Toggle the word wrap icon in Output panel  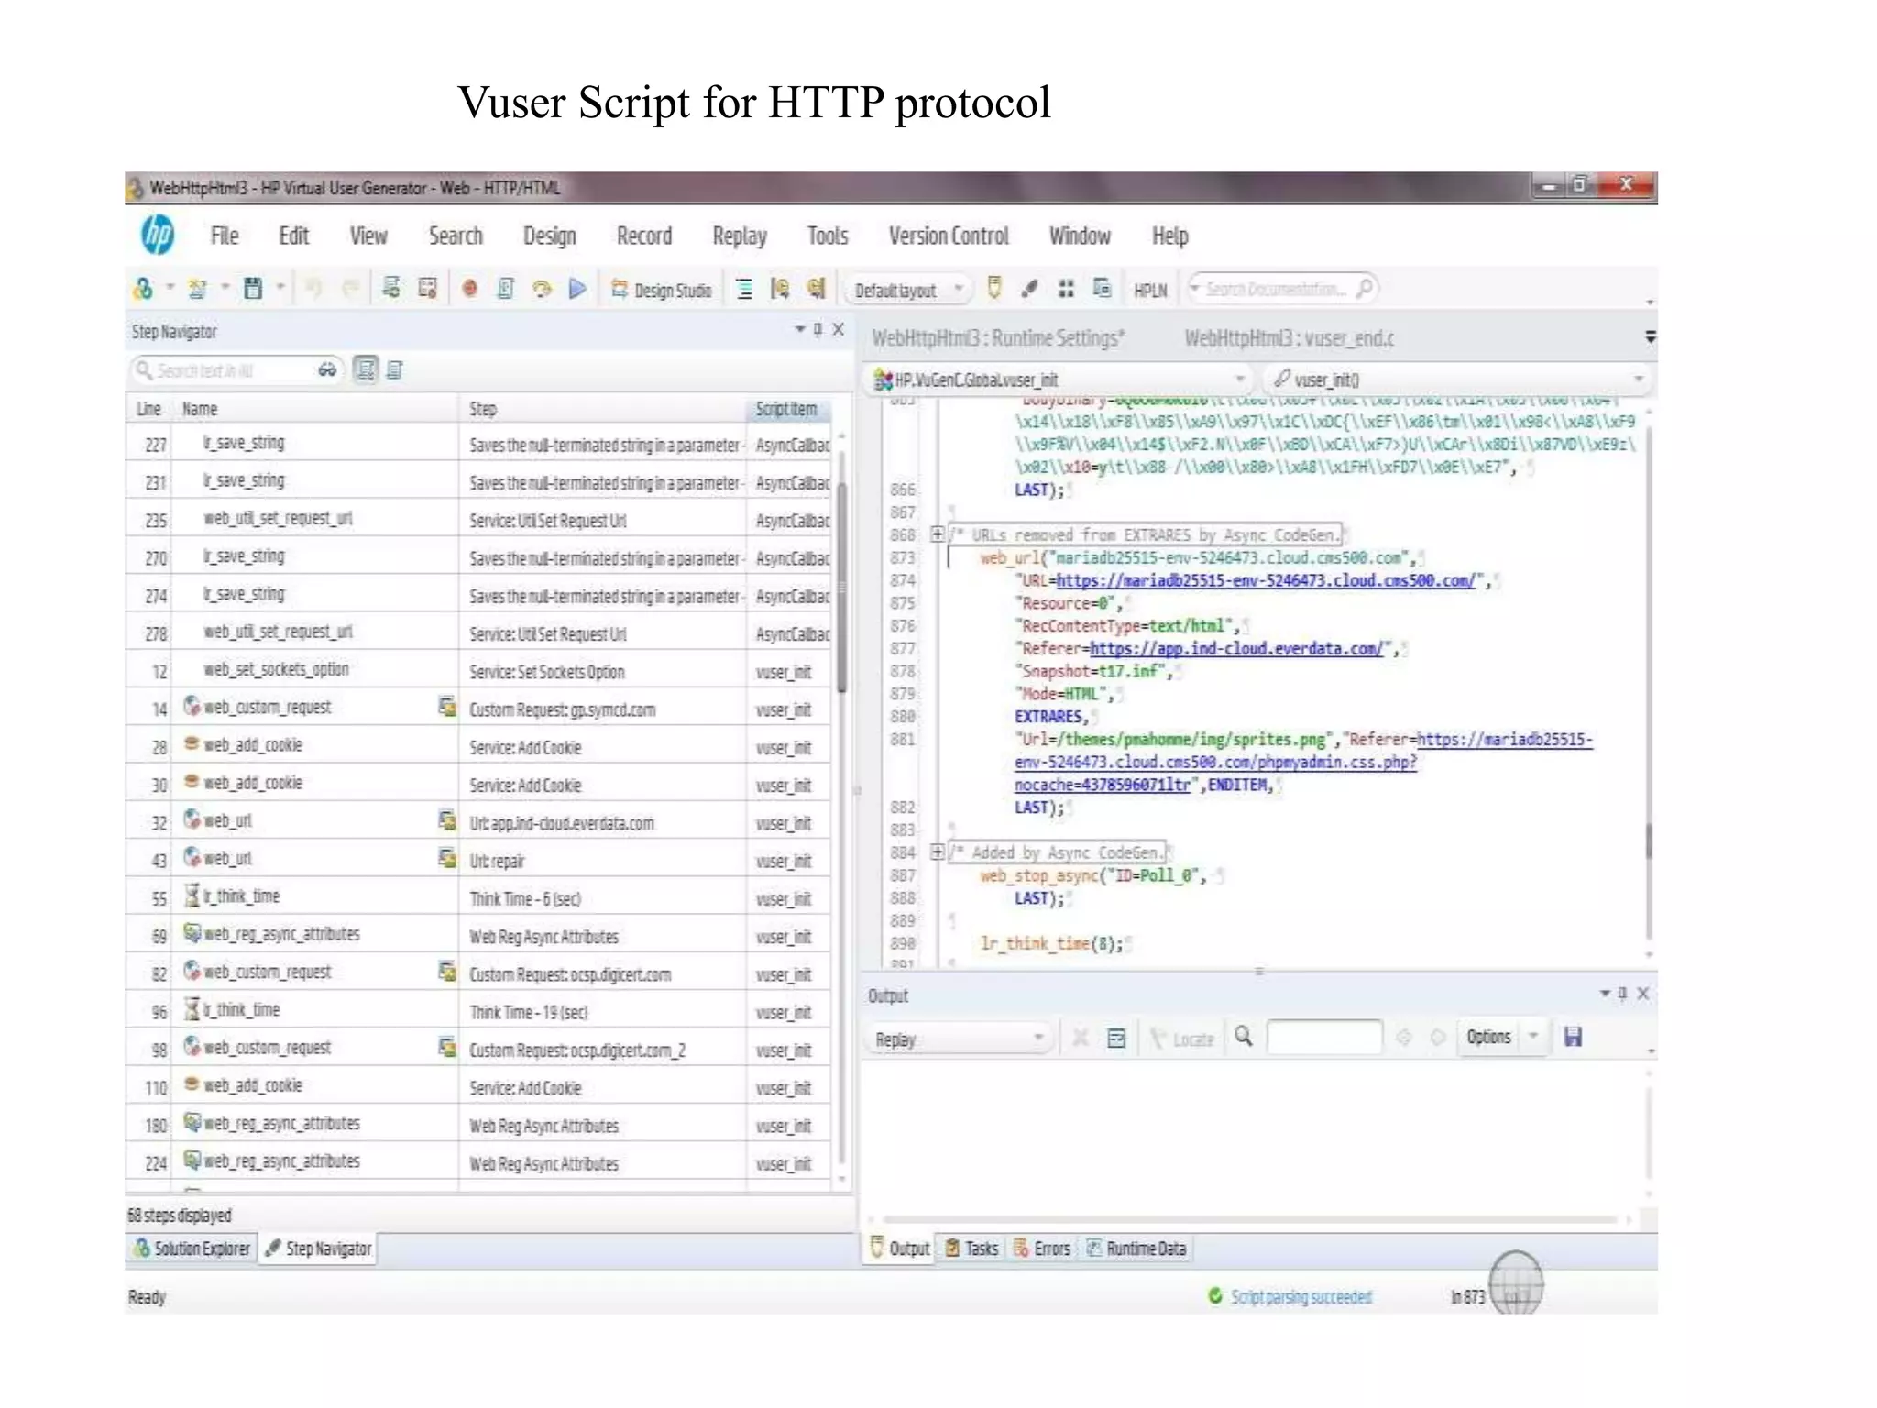click(1116, 1039)
